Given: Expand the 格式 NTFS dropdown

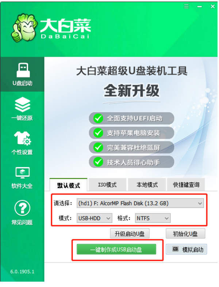Looking at the screenshot, I should [x=153, y=218].
